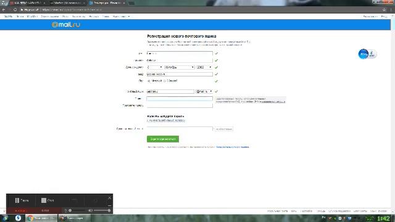395x222 pixels.
Task: Click the small gray button beside additional email field
Action: [223, 129]
